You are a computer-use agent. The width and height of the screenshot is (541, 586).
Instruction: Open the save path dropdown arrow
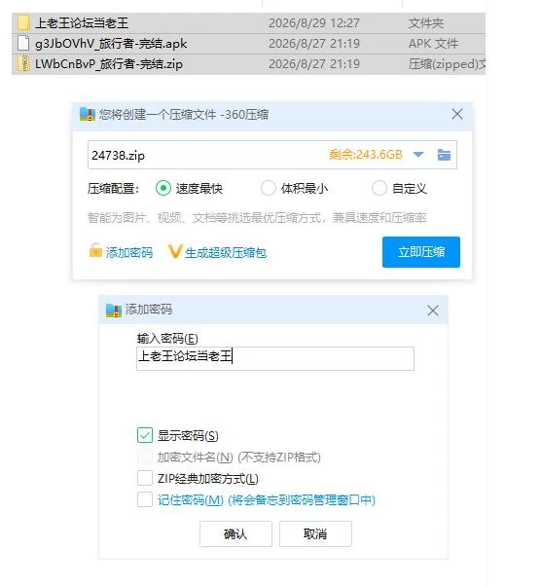[x=418, y=155]
